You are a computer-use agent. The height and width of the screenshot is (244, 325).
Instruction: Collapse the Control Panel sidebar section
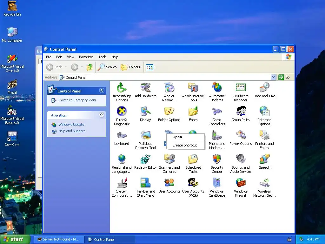point(102,91)
